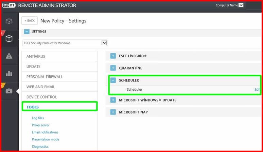Screen dimensions: 263x152
Task: Select the UPDATE category
Action: click(x=59, y=66)
